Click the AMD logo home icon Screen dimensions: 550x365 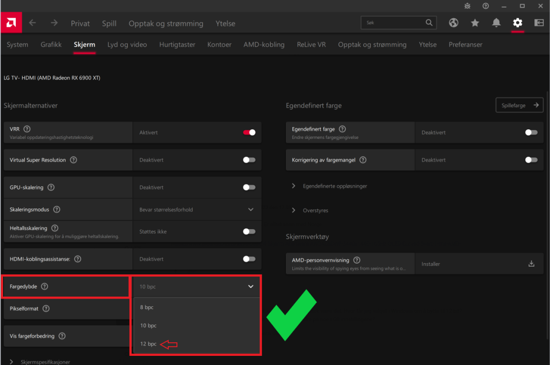pos(11,23)
